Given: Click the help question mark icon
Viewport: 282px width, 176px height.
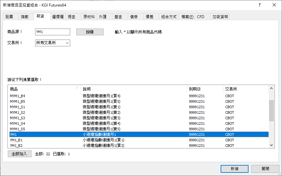Looking at the screenshot, I should [259, 5].
